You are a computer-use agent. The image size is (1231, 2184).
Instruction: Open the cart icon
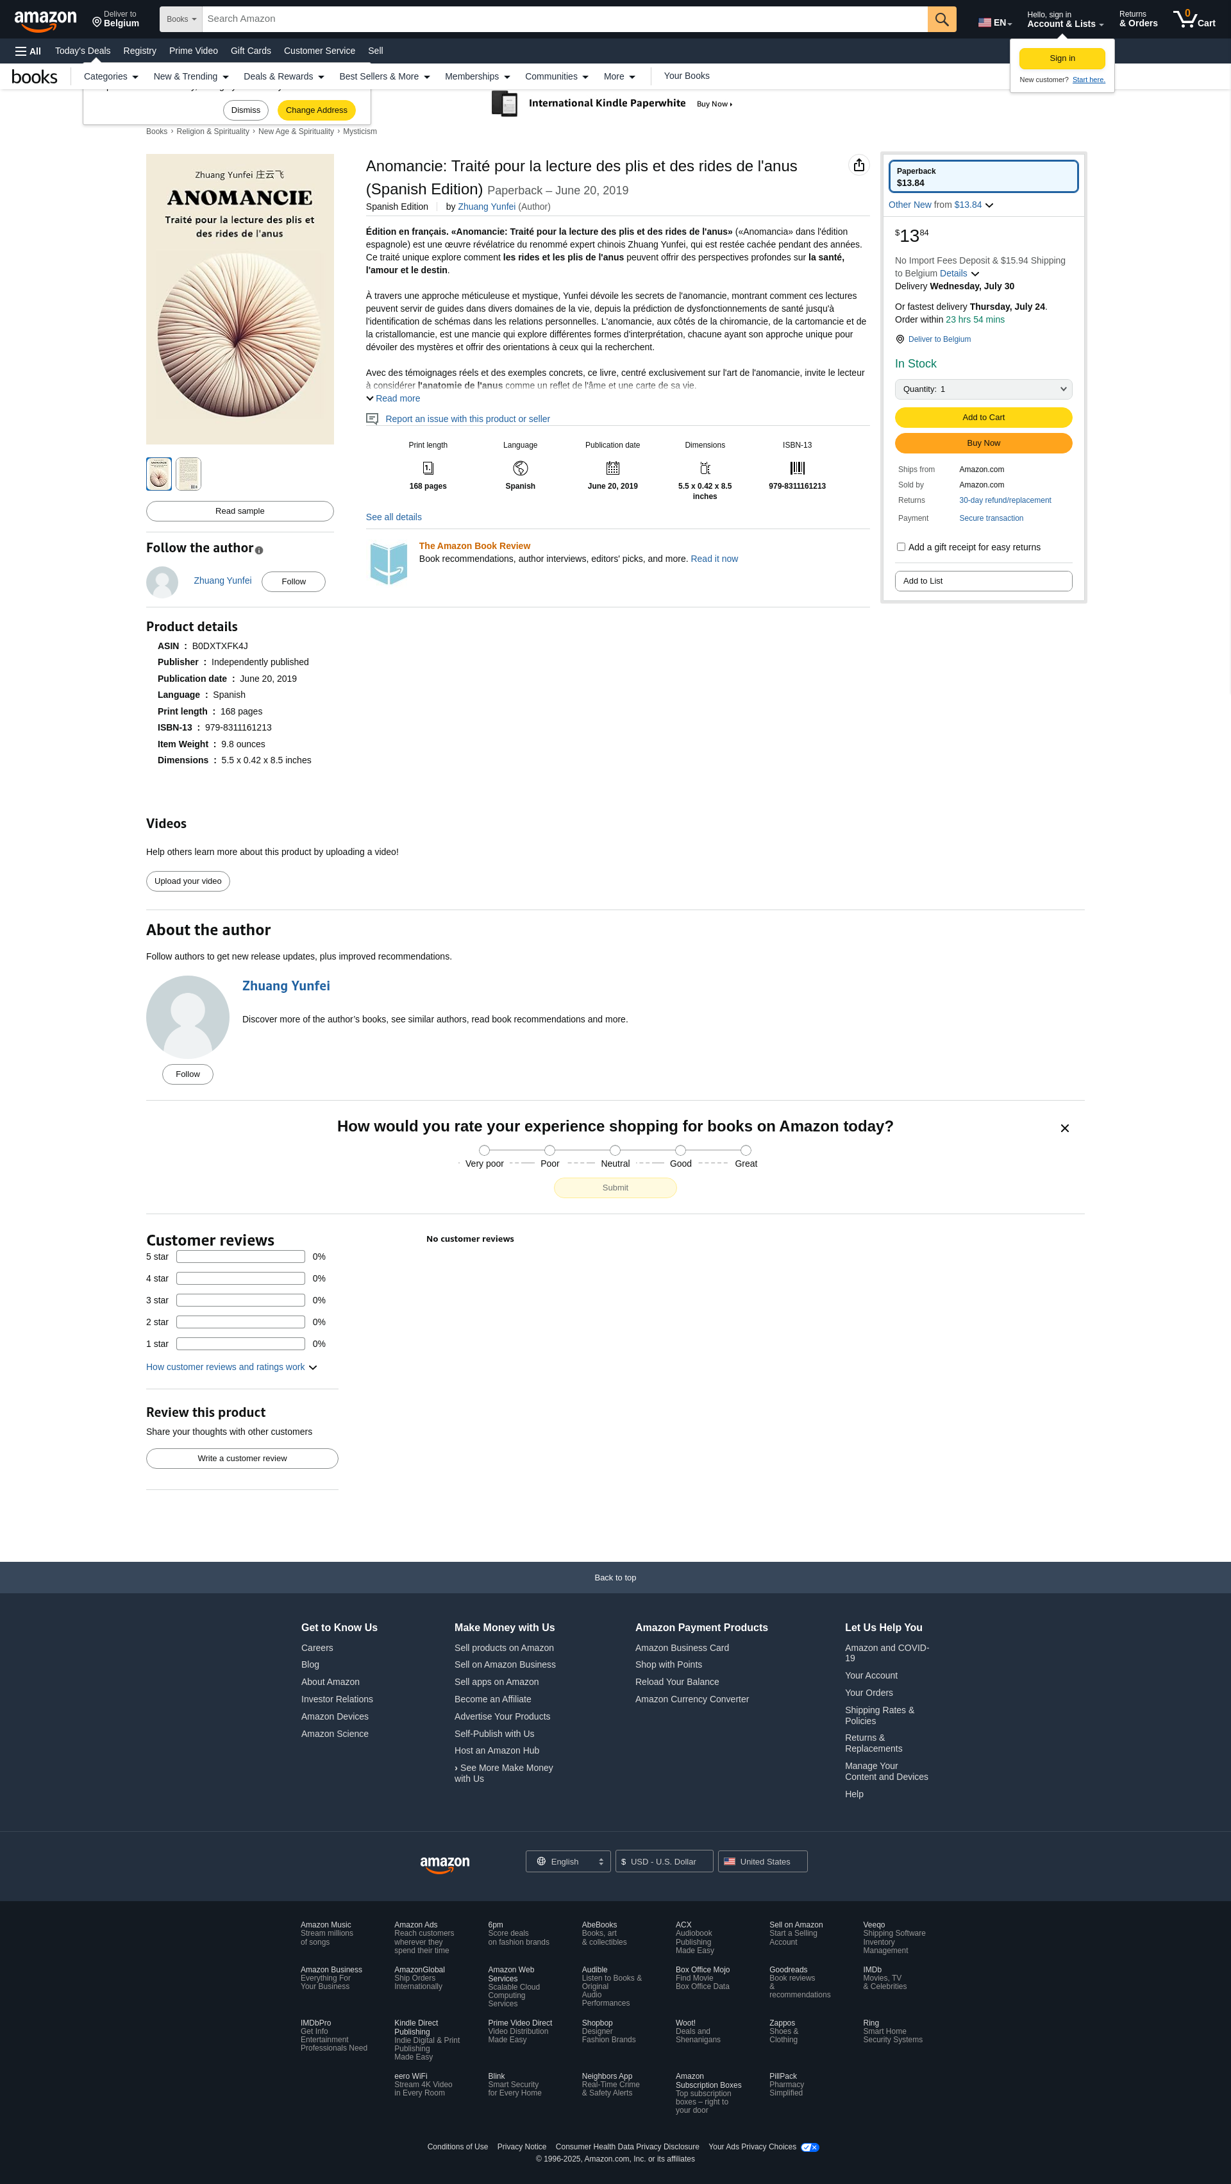pos(1194,19)
